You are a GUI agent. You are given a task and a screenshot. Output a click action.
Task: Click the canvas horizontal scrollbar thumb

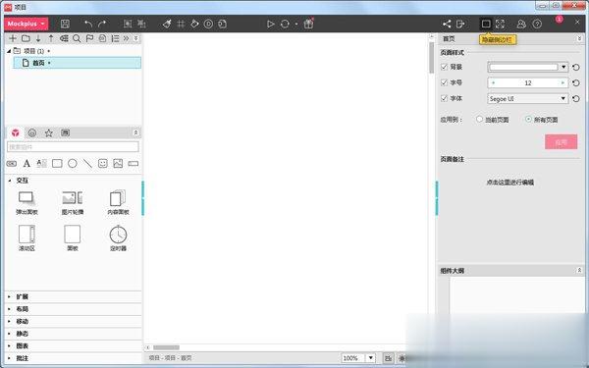167,347
